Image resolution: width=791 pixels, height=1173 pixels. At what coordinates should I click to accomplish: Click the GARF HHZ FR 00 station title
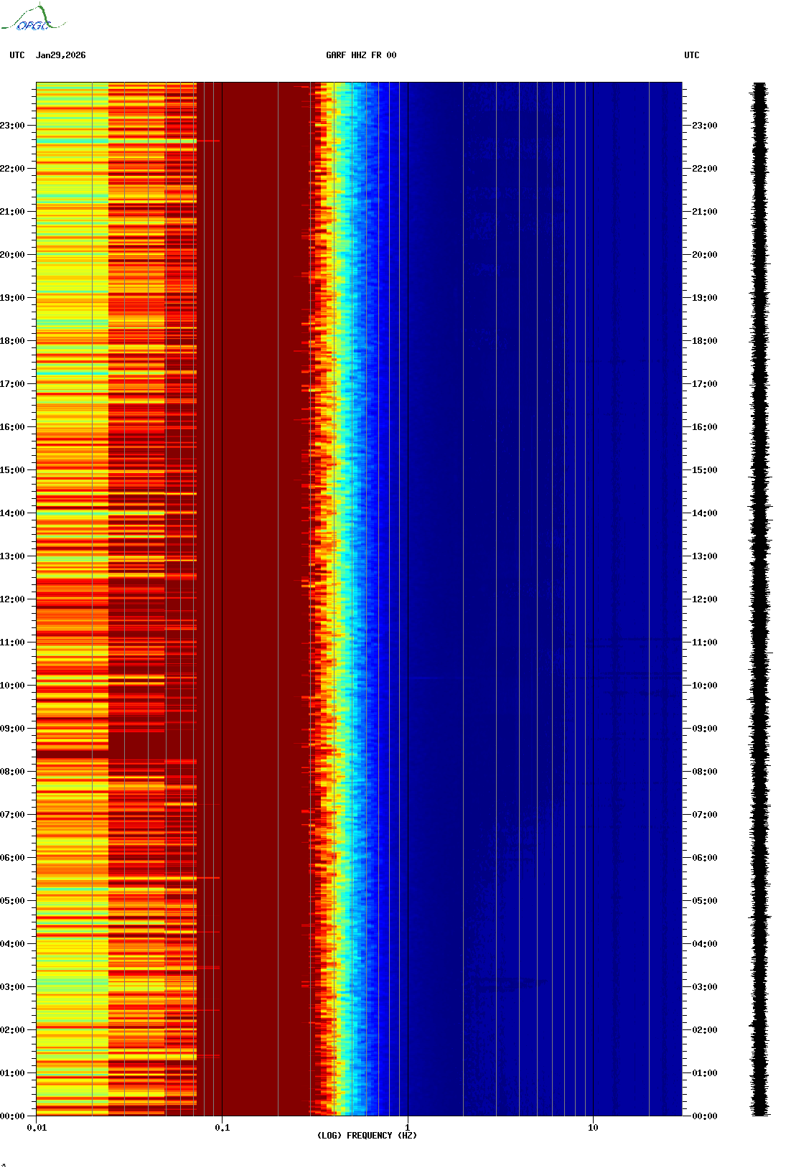[360, 55]
